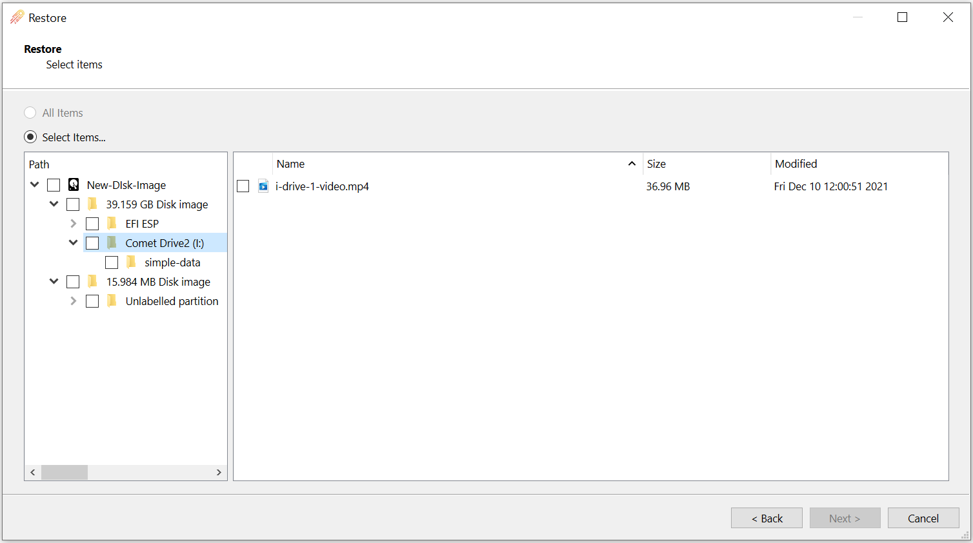
Task: Click the Unlabelled partition folder icon
Action: (x=112, y=301)
